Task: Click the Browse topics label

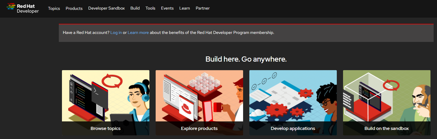Action: (105, 128)
